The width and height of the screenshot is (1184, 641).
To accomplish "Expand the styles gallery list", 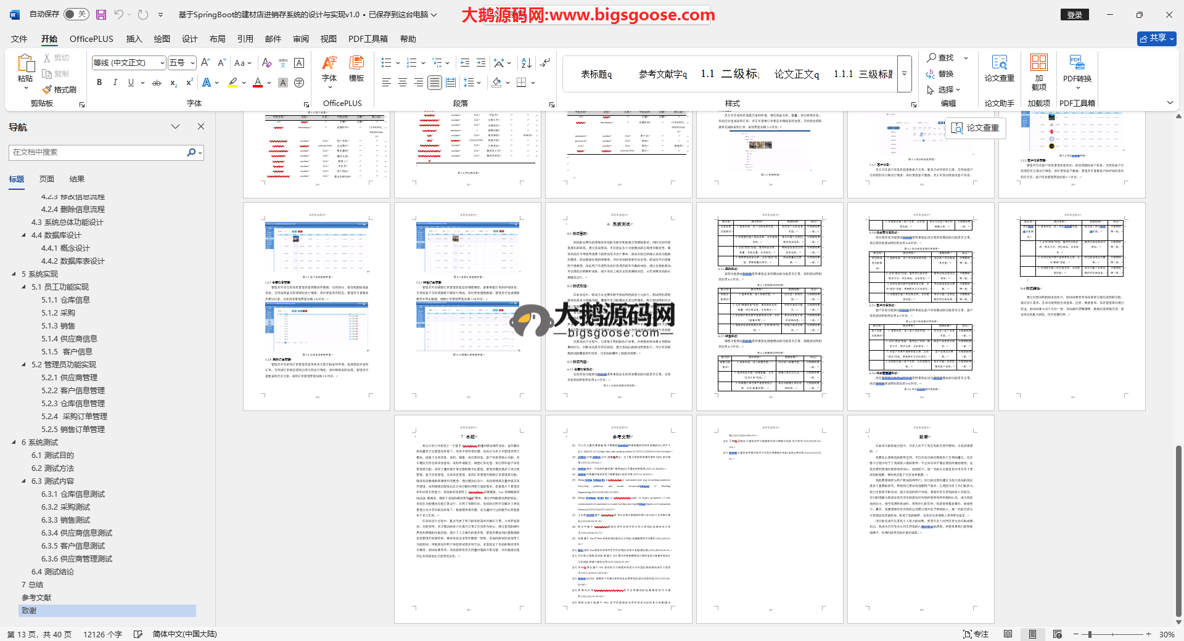I will pyautogui.click(x=905, y=74).
